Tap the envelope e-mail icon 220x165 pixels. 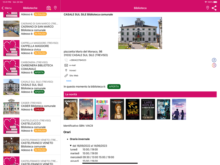pos(66,65)
